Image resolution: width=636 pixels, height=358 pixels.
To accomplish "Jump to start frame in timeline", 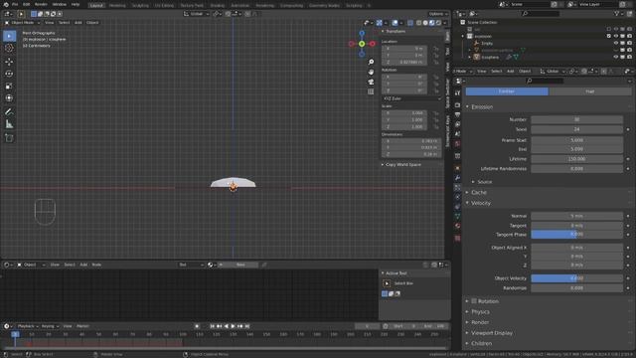I will pos(212,326).
